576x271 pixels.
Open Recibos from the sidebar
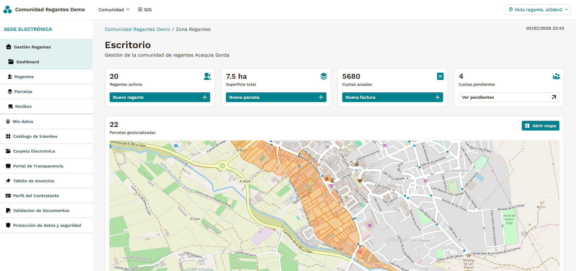[x=23, y=106]
